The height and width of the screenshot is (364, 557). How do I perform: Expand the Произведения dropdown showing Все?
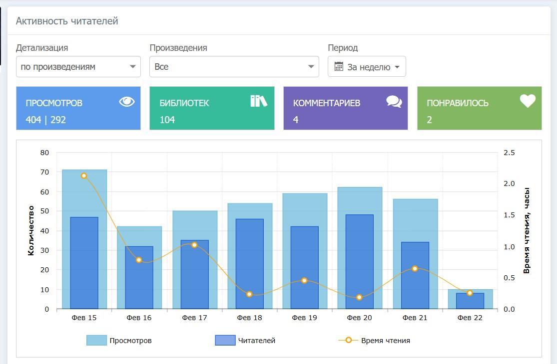click(234, 67)
